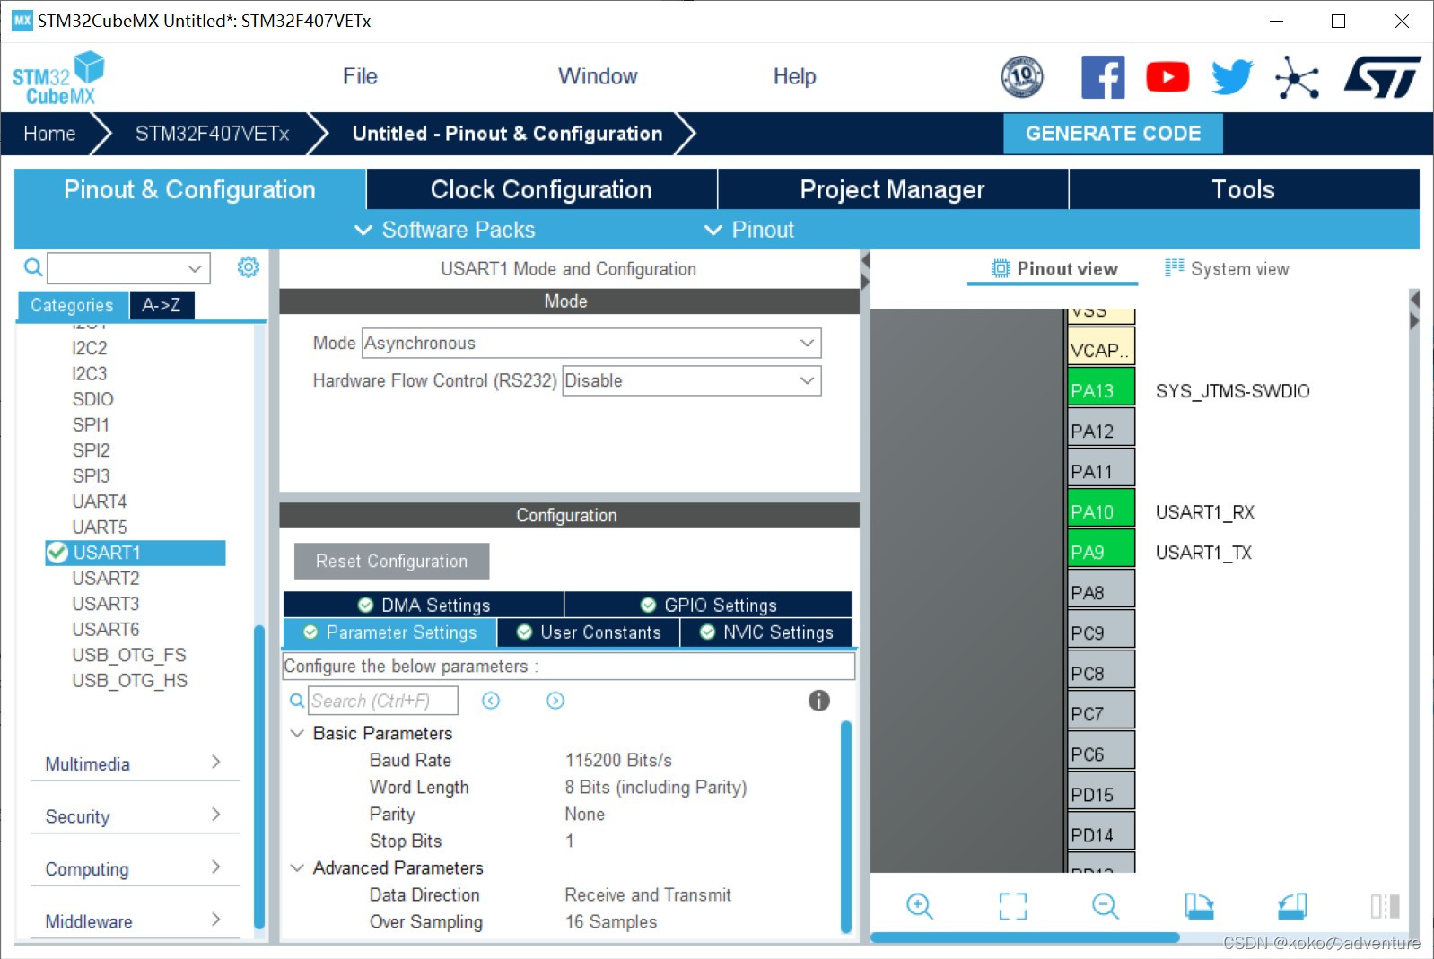Switch to Clock Configuration tab
1434x959 pixels.
[x=541, y=189]
